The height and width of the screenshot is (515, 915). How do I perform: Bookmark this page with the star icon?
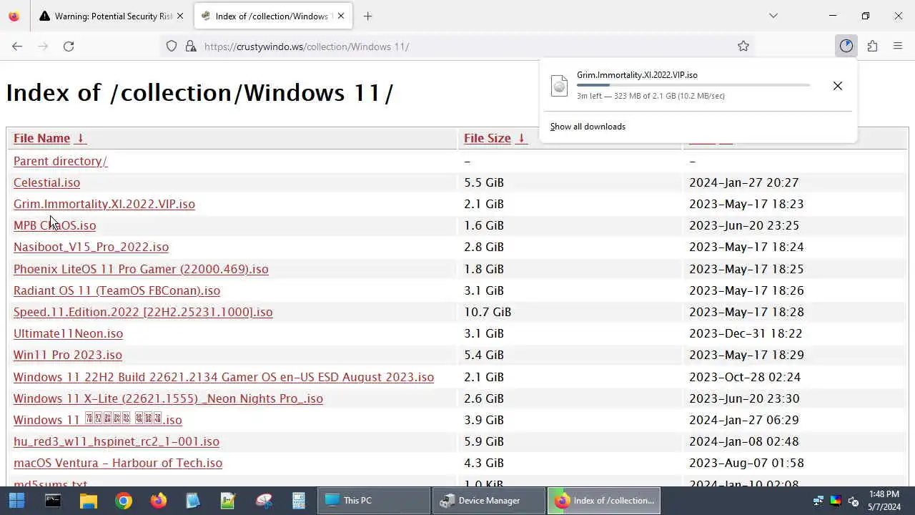pos(743,46)
